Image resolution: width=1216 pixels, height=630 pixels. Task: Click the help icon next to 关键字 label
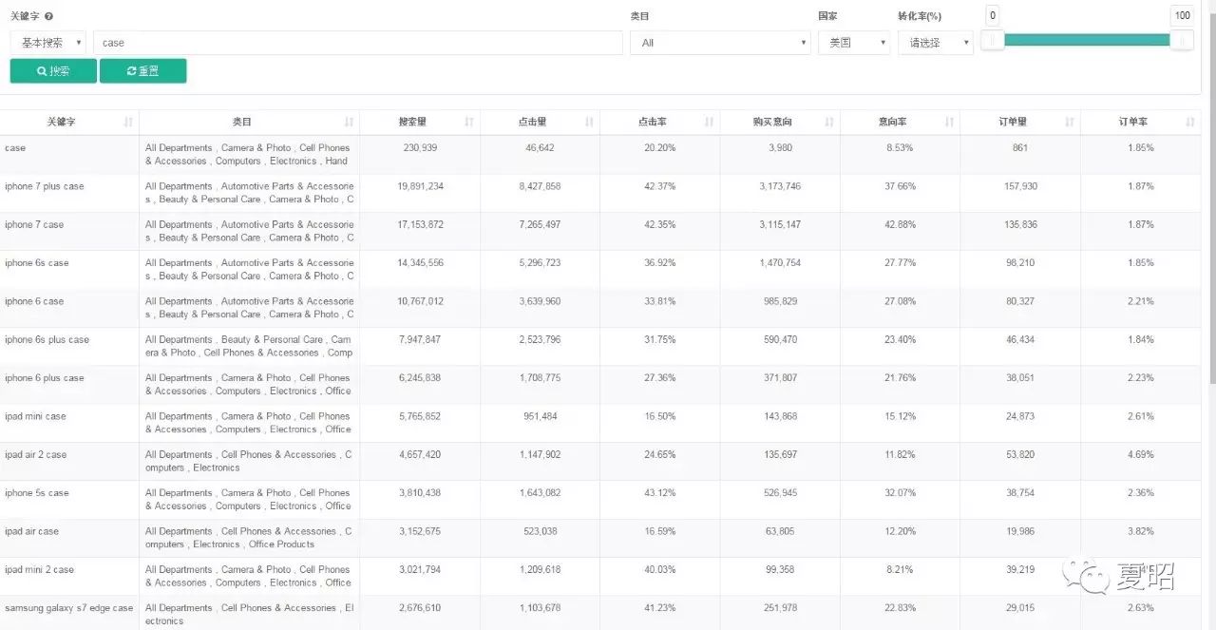click(49, 16)
